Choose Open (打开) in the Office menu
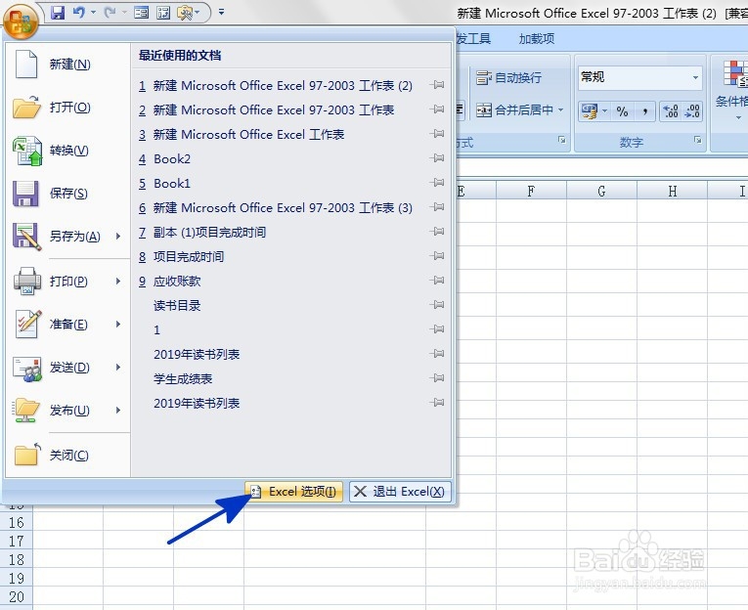Screen dimensions: 748x610 coord(67,107)
